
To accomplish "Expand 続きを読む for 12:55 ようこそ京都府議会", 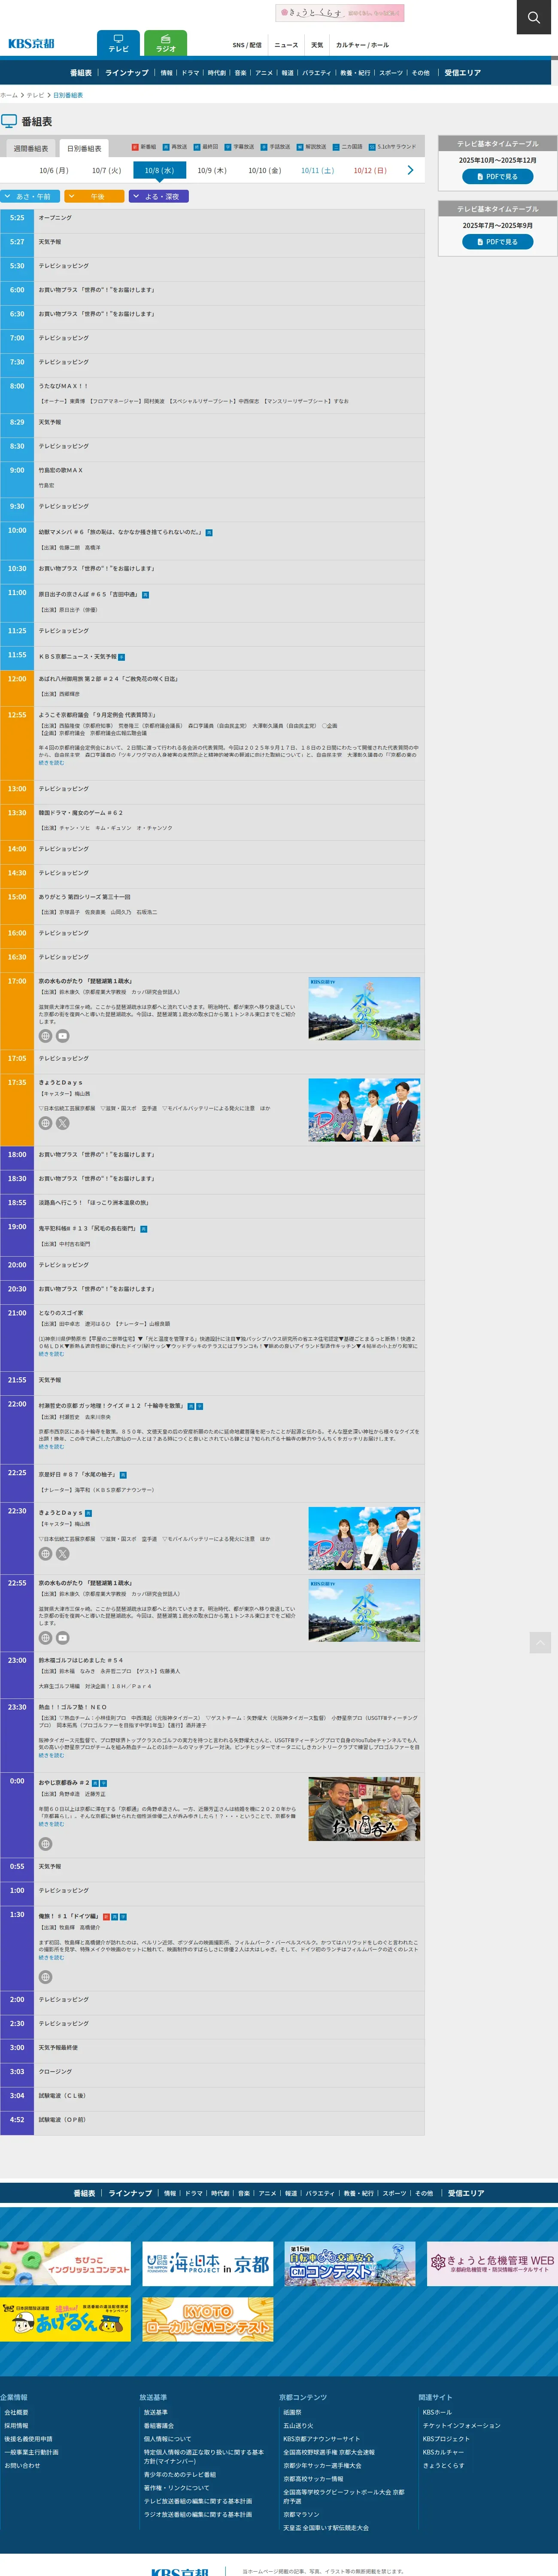I will pos(51,763).
